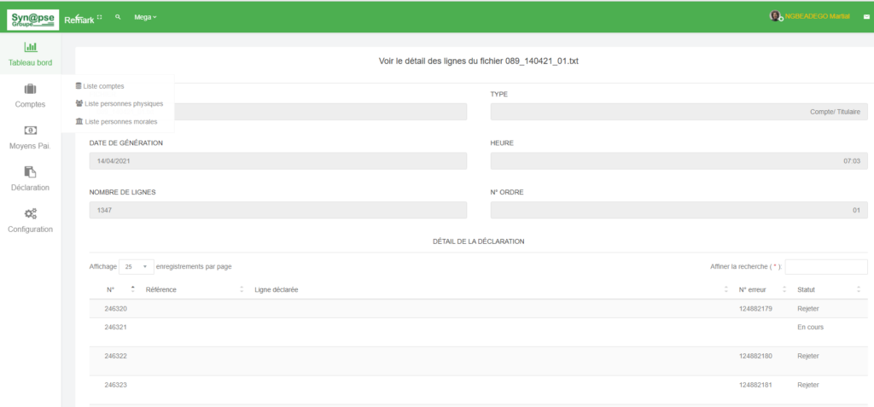
Task: Open Comptes via its briefcase icon
Action: (x=30, y=89)
